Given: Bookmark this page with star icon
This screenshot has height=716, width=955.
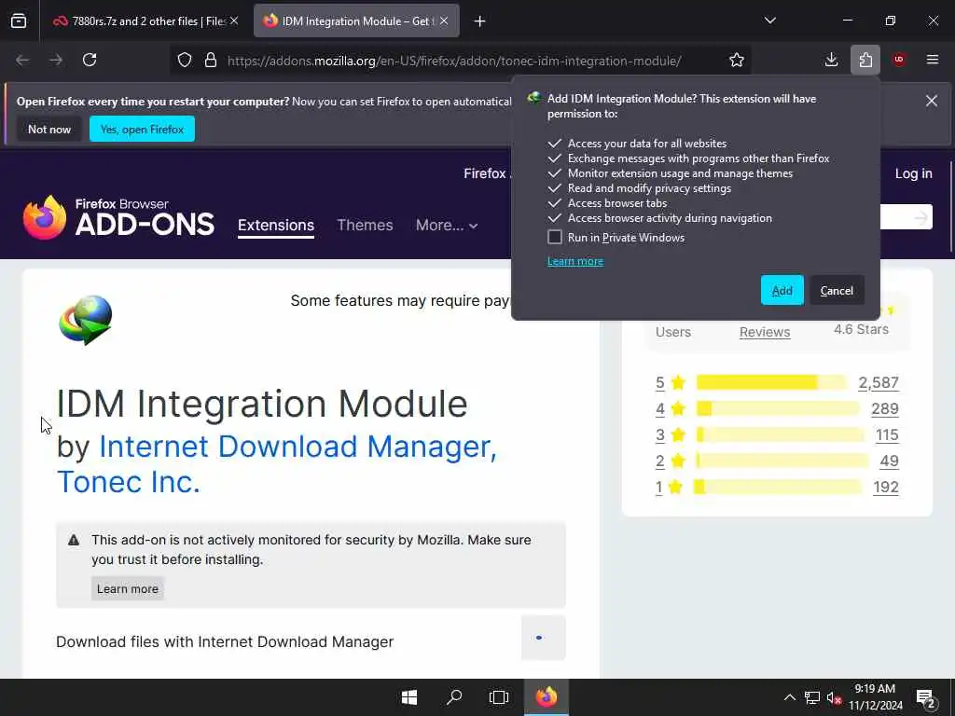Looking at the screenshot, I should (737, 61).
